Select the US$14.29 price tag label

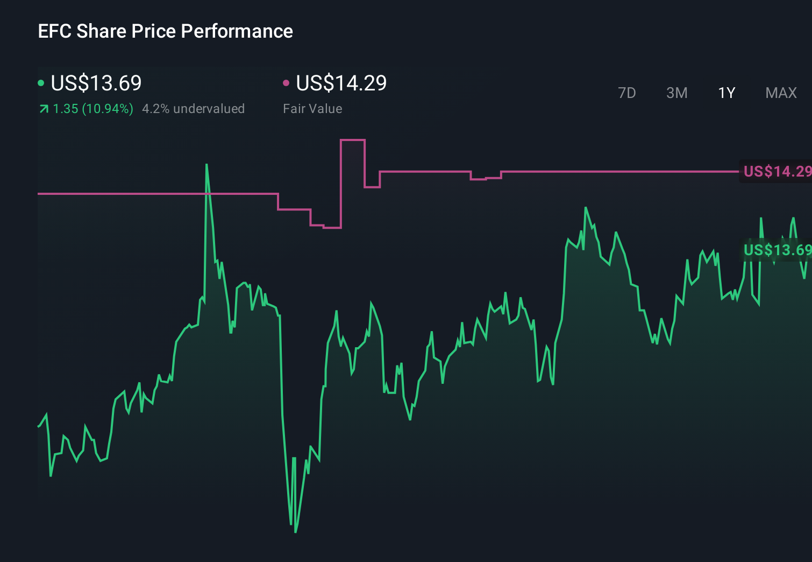776,172
